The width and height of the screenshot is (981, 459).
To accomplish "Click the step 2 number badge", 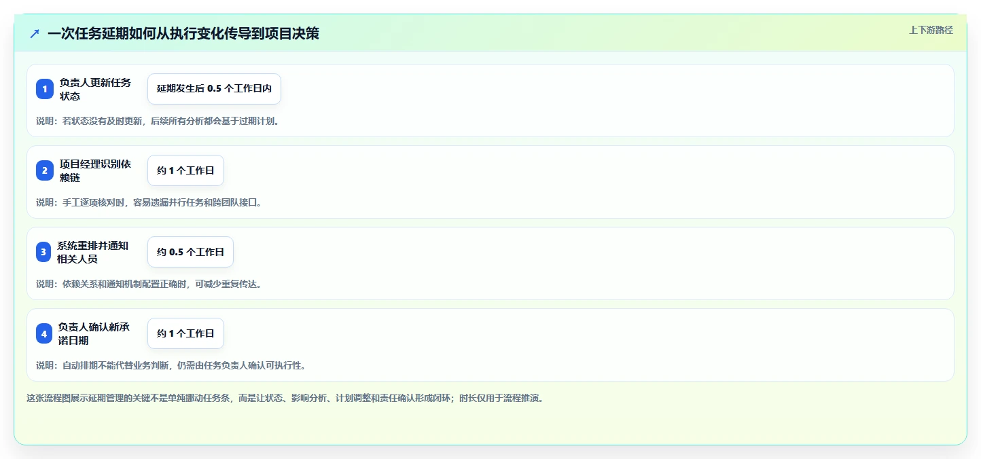I will click(x=45, y=170).
